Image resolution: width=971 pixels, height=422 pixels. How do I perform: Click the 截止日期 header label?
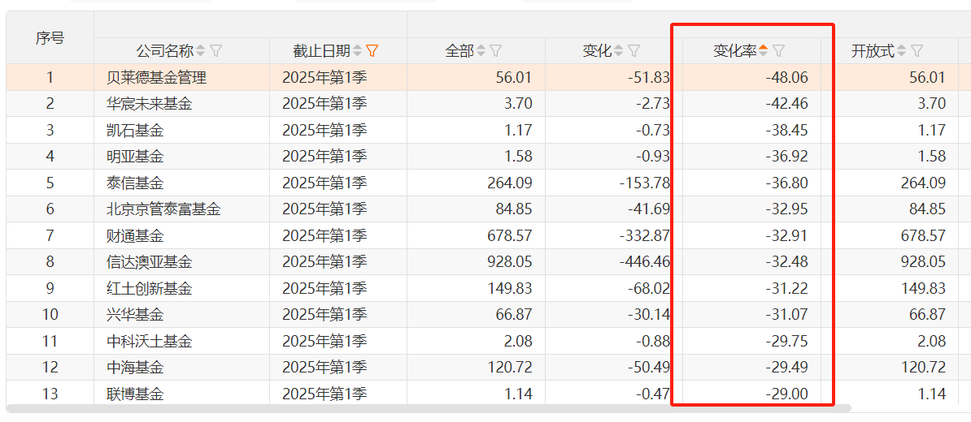tap(321, 51)
